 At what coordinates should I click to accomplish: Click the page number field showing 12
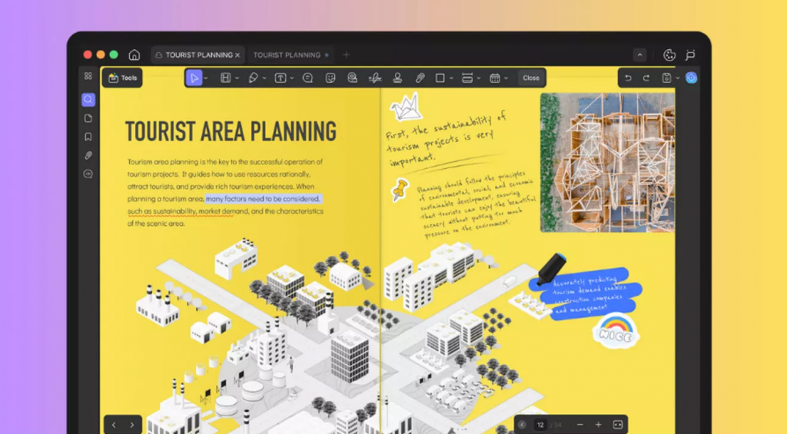[x=540, y=425]
